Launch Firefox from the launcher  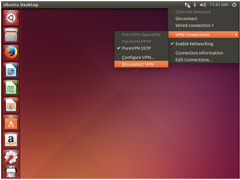[11, 53]
